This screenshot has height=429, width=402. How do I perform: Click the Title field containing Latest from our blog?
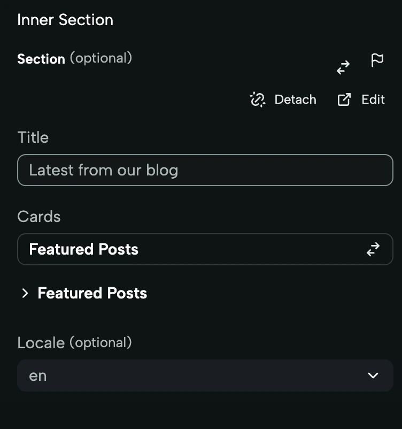pos(205,170)
